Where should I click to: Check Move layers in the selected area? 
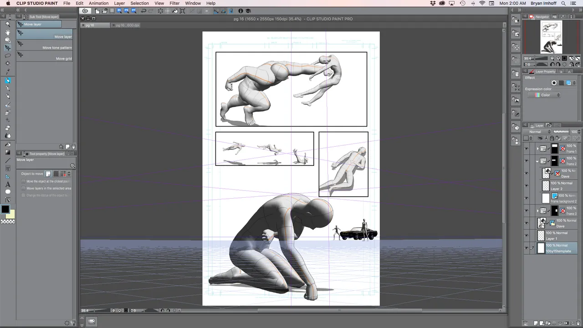(23, 188)
